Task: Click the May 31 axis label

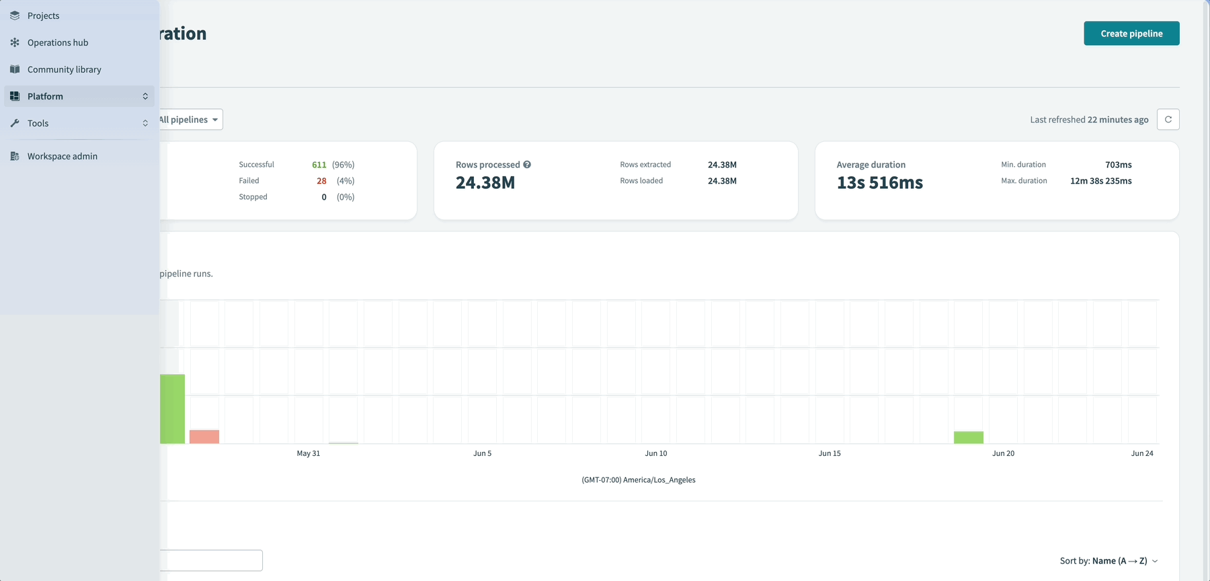Action: [x=309, y=453]
